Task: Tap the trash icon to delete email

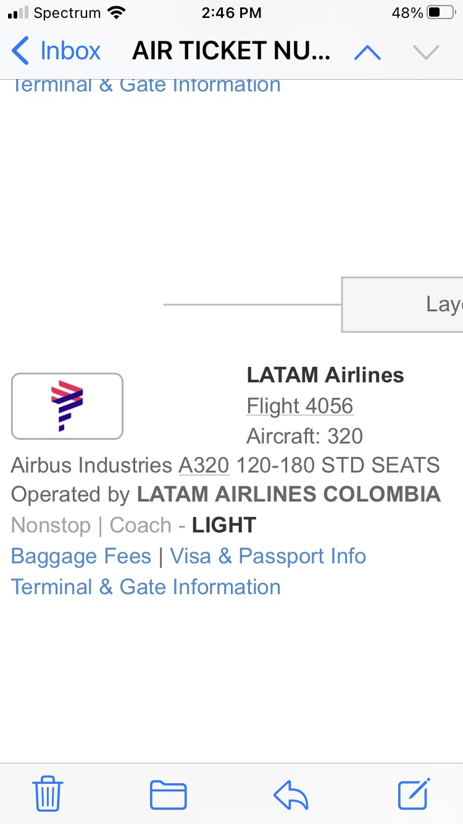Action: (48, 793)
